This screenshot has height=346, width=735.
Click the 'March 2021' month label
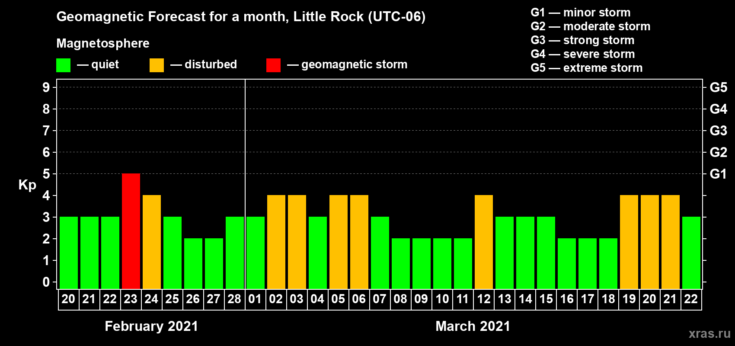click(473, 326)
